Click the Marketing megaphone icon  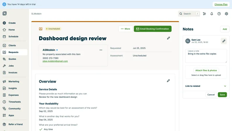pyautogui.click(x=4, y=82)
